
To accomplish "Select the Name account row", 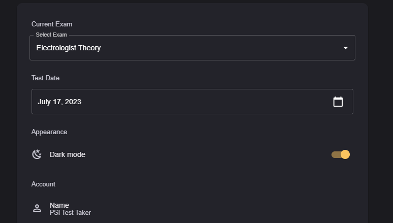I will [x=192, y=208].
